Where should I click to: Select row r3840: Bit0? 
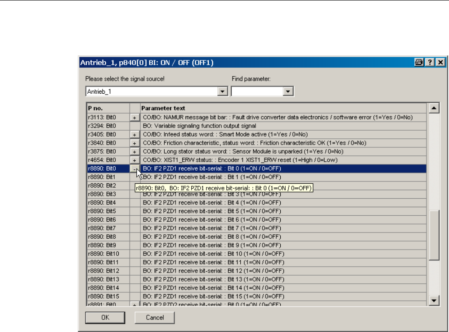[x=256, y=143]
